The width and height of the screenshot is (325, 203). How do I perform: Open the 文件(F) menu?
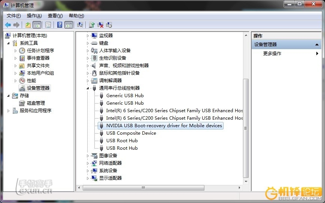14,16
